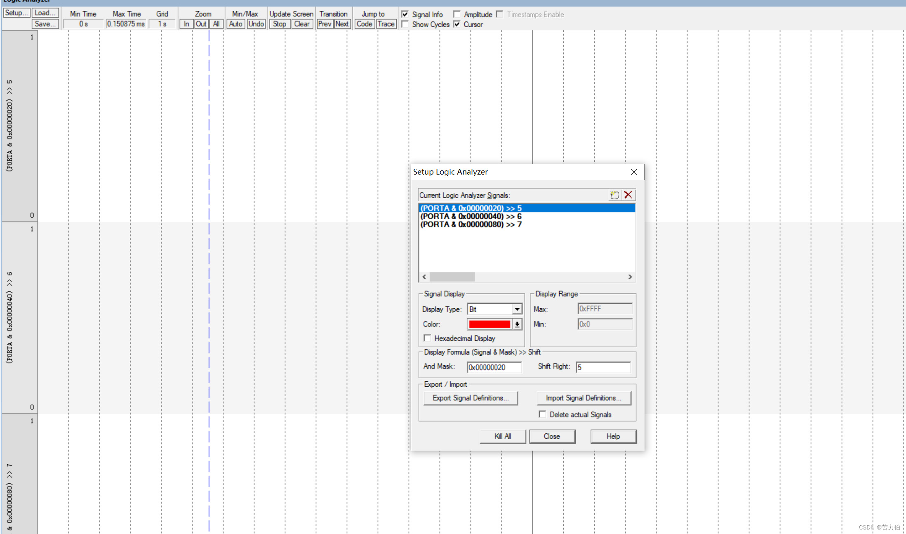Expand Jump to Code dropdown
The height and width of the screenshot is (534, 906).
pyautogui.click(x=365, y=24)
